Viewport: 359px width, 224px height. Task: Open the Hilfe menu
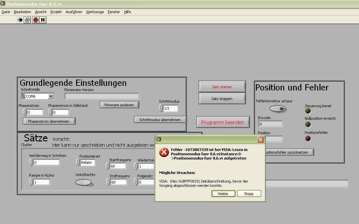(127, 12)
